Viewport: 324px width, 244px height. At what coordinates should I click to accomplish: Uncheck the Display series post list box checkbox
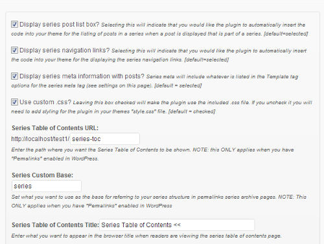point(14,25)
